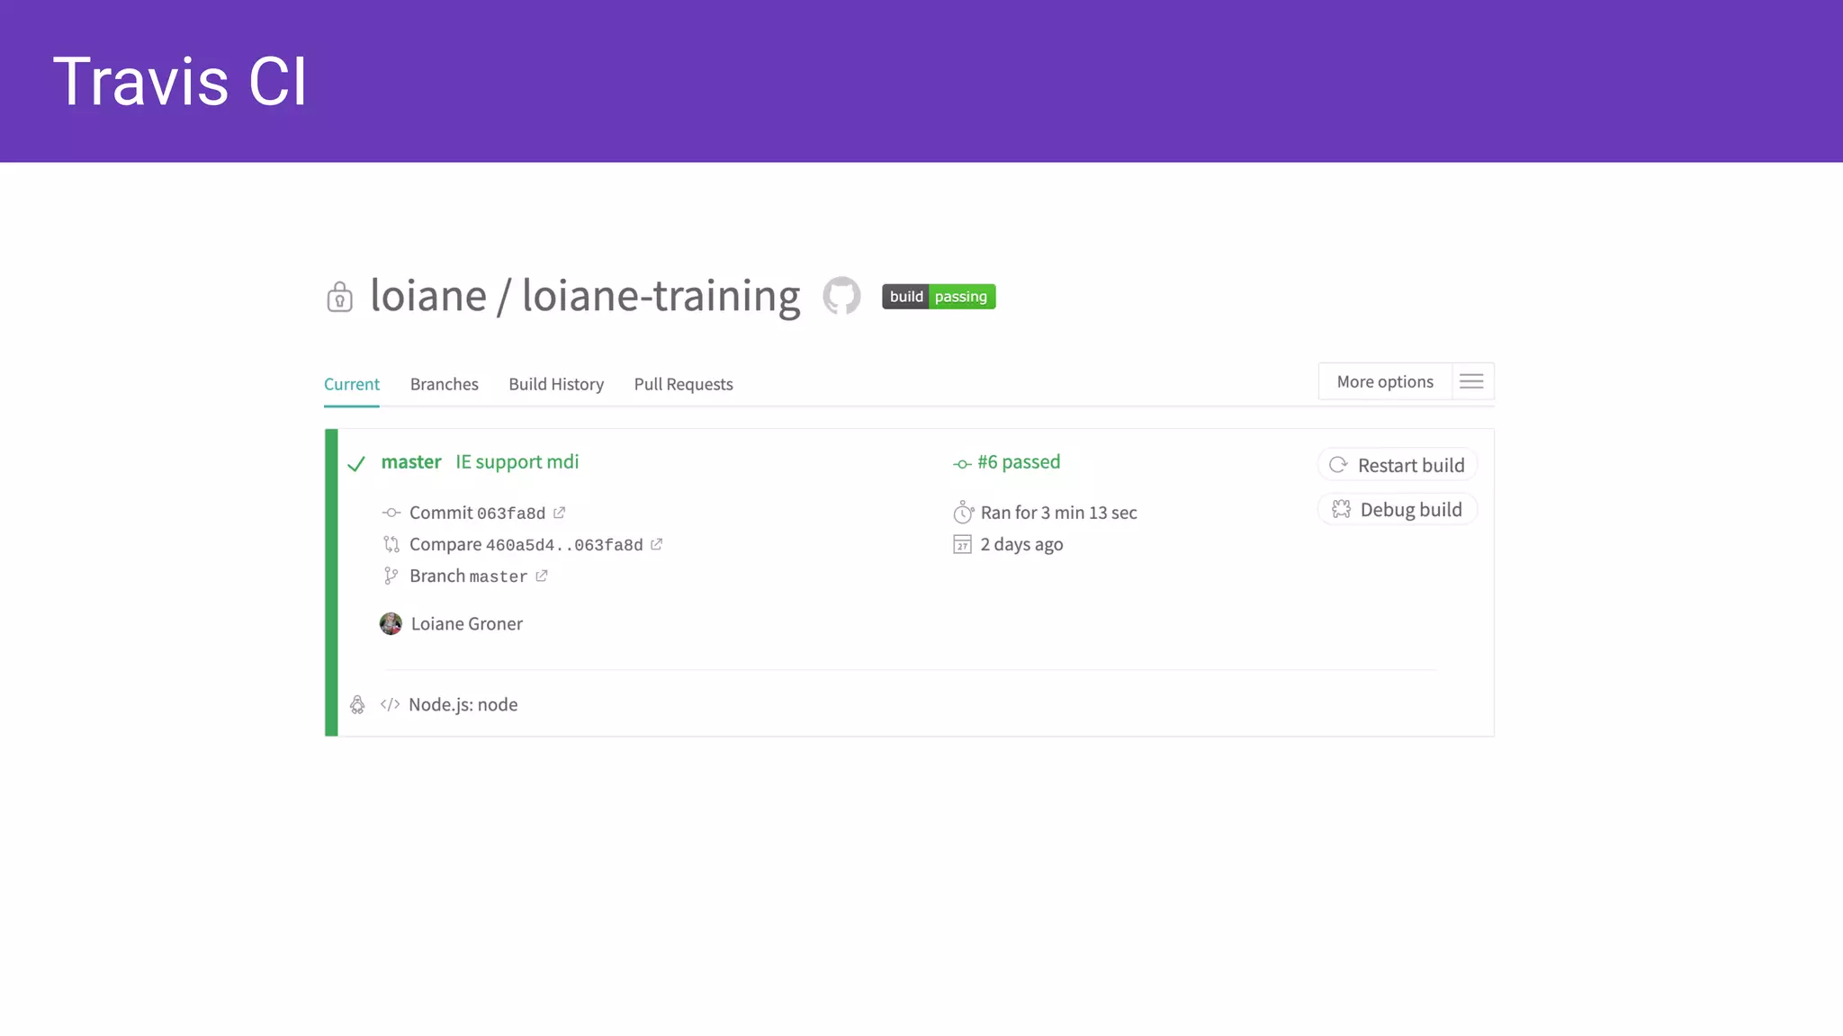Open the hamburger menu next to More options
The height and width of the screenshot is (1036, 1843).
pyautogui.click(x=1471, y=381)
